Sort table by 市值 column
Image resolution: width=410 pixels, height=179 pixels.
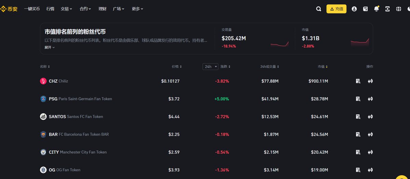pyautogui.click(x=323, y=67)
